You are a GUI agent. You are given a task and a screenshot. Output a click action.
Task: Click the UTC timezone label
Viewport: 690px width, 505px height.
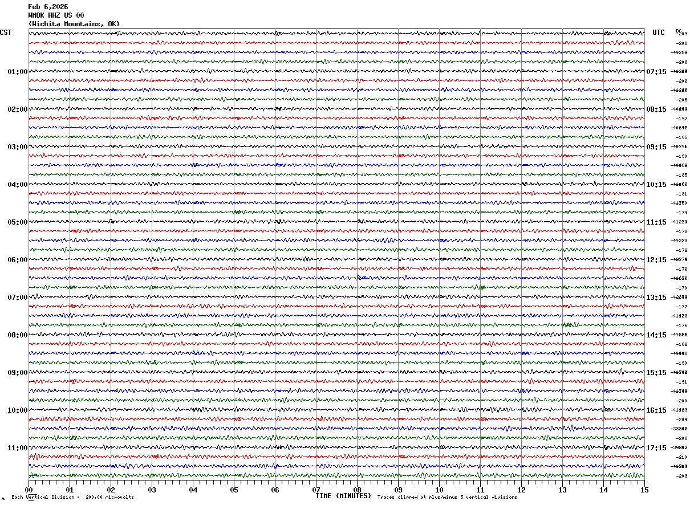(x=659, y=32)
